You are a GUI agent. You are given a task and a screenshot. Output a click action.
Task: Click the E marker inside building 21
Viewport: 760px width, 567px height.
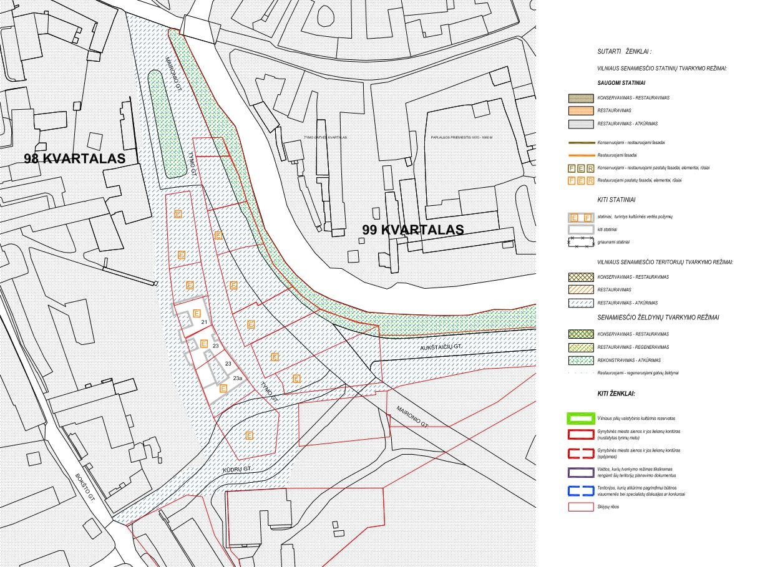197,313
